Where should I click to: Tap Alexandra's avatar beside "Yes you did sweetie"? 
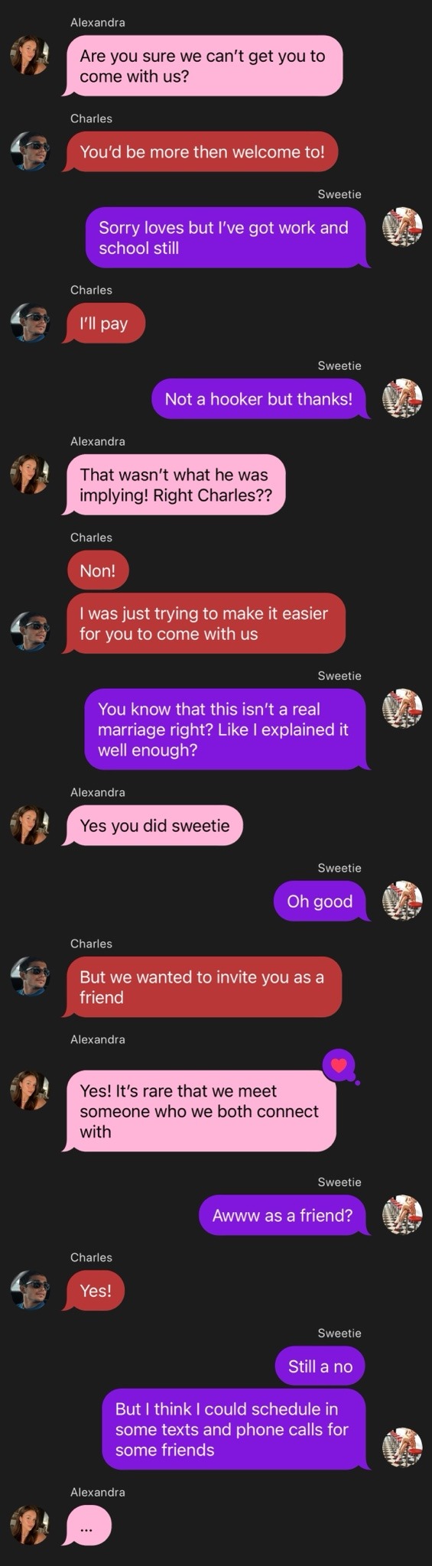(30, 825)
